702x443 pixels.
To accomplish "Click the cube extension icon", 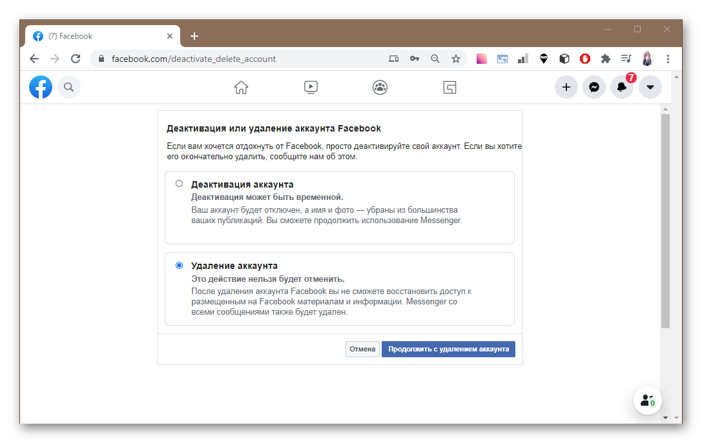I will [564, 59].
